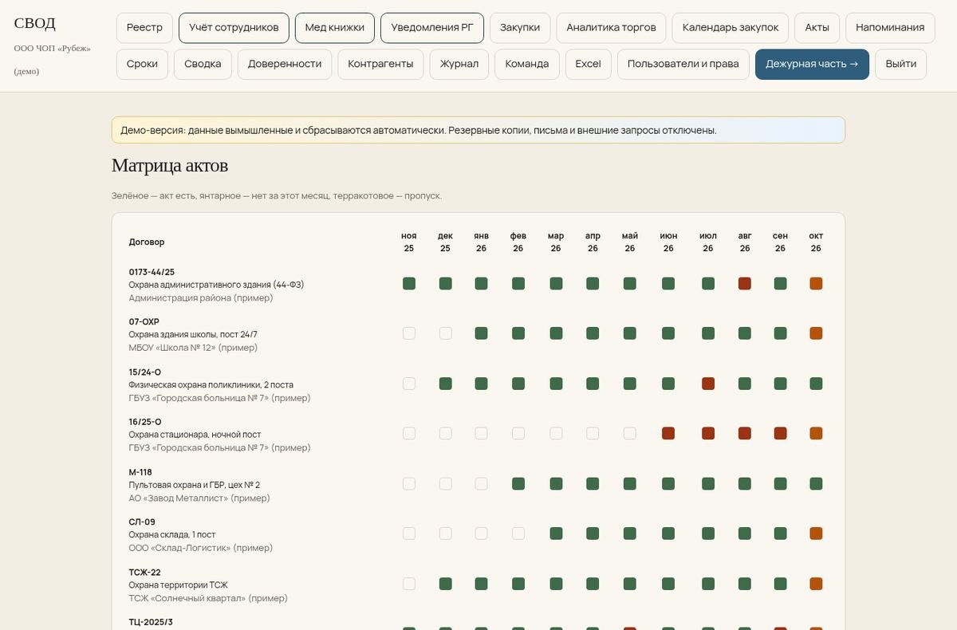Open the Реестр section
The image size is (957, 630).
pos(144,28)
